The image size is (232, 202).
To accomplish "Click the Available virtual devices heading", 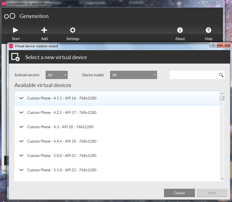I will pos(43,85).
